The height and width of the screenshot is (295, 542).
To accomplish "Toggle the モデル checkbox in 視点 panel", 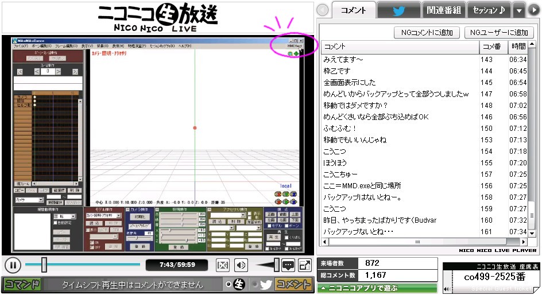I will point(269,226).
